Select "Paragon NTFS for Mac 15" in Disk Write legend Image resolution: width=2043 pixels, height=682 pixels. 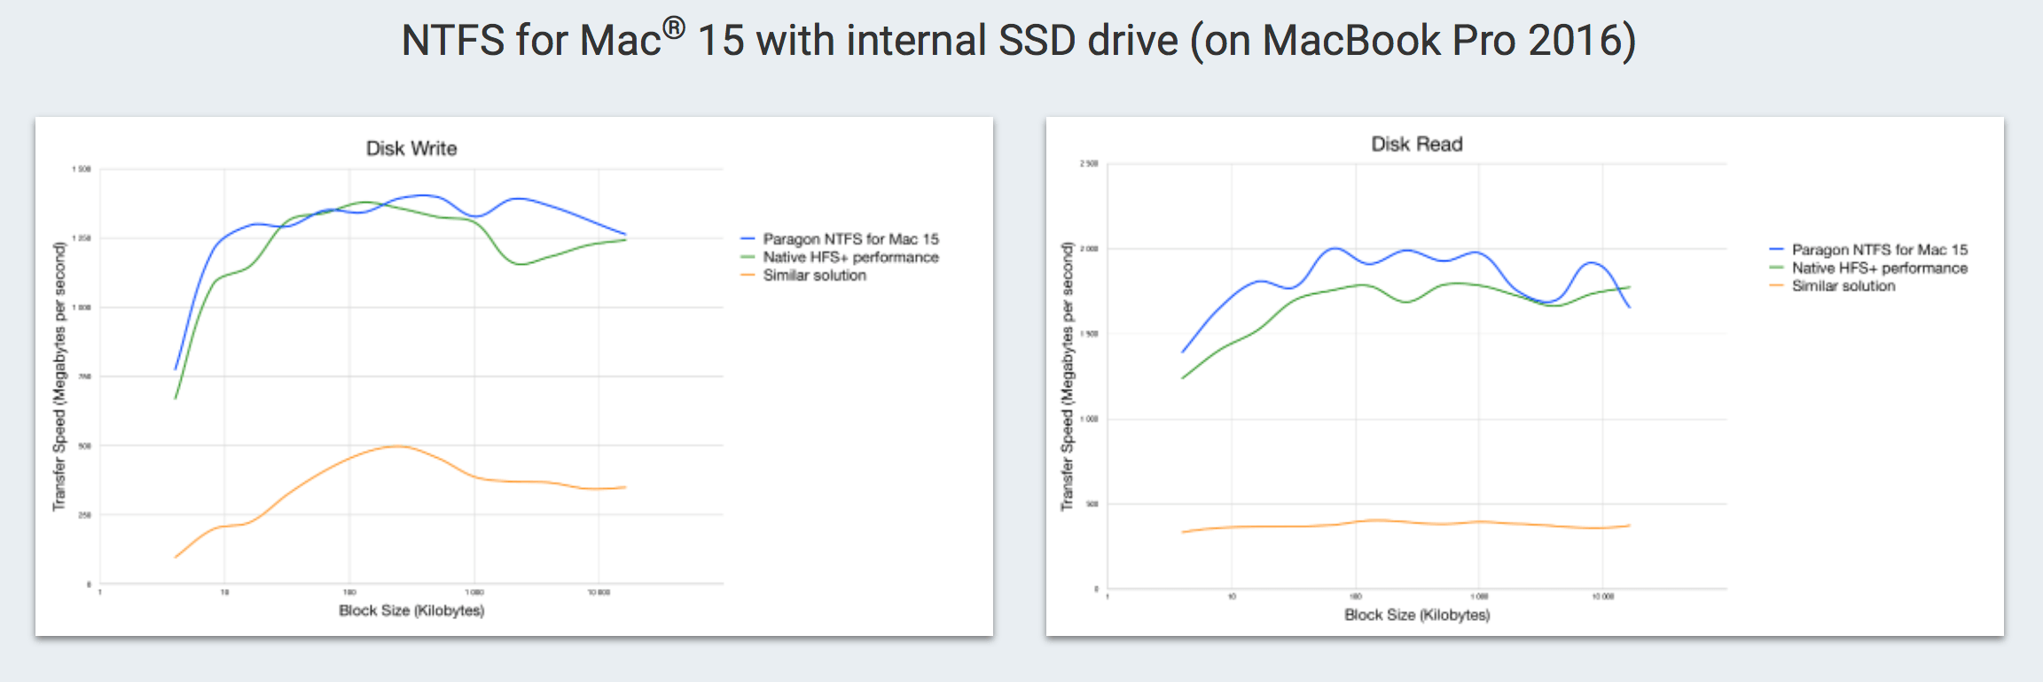850,239
